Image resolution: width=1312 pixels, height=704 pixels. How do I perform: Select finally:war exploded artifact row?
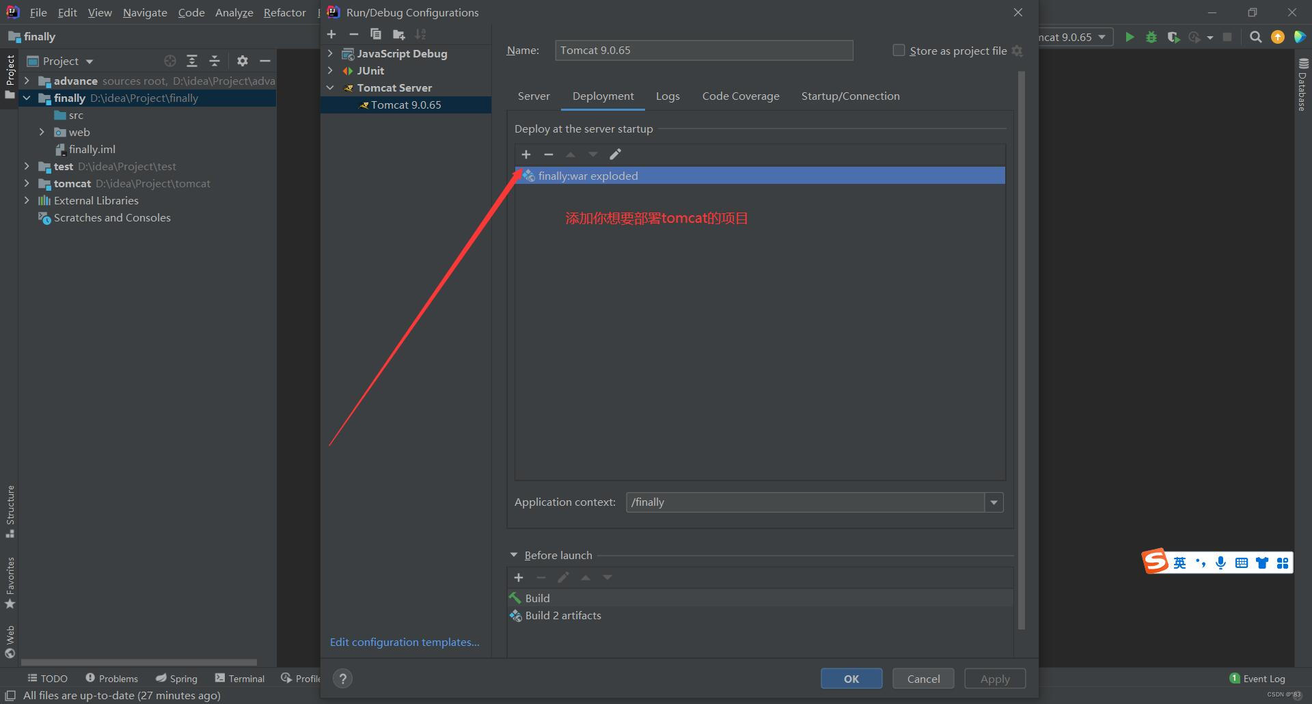point(760,176)
